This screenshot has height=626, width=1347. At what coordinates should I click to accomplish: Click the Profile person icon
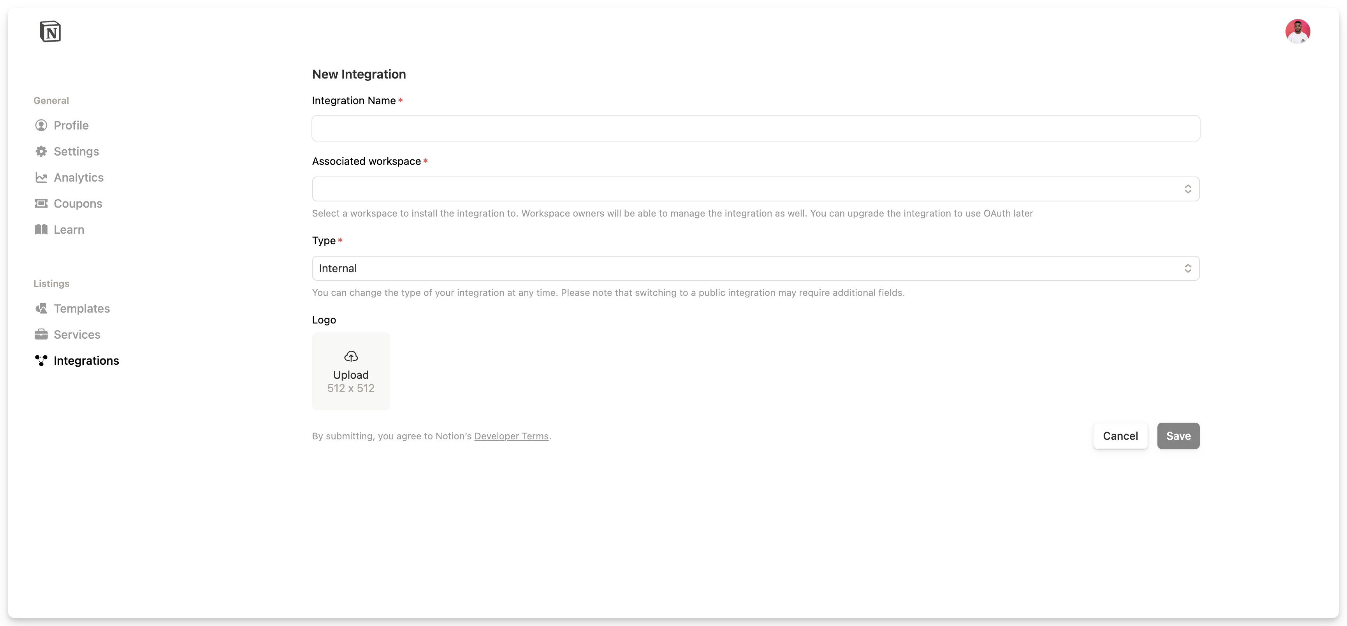[41, 125]
